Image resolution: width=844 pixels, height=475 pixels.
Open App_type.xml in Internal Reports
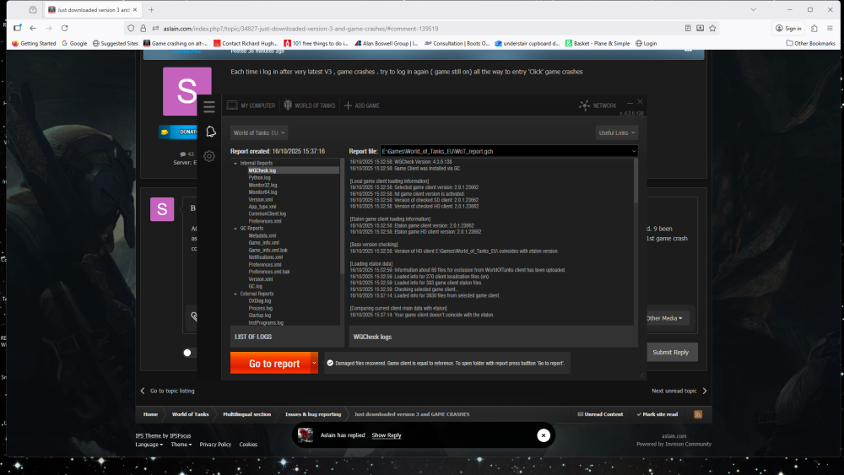262,207
